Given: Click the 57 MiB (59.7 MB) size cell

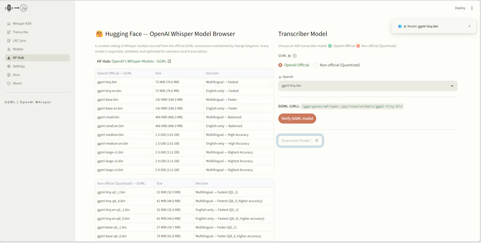Looking at the screenshot, I should pyautogui.click(x=174, y=227).
